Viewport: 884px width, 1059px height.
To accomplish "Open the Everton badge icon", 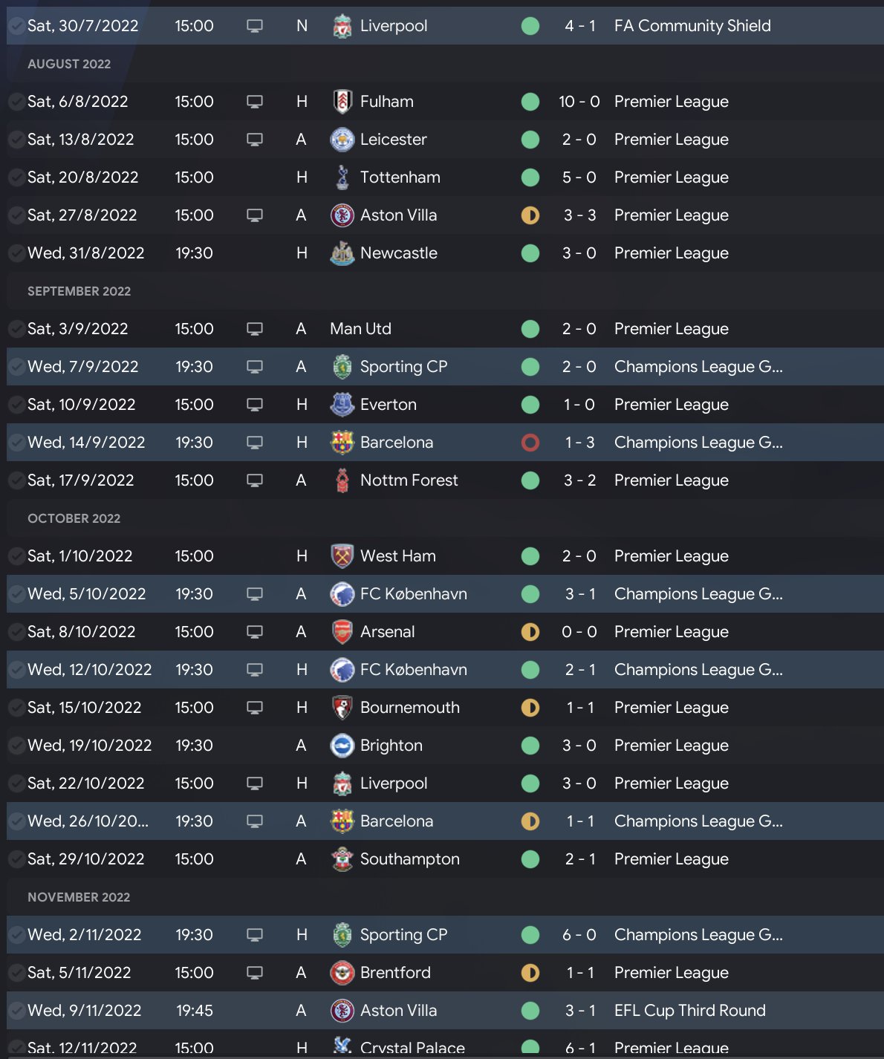I will tap(342, 405).
